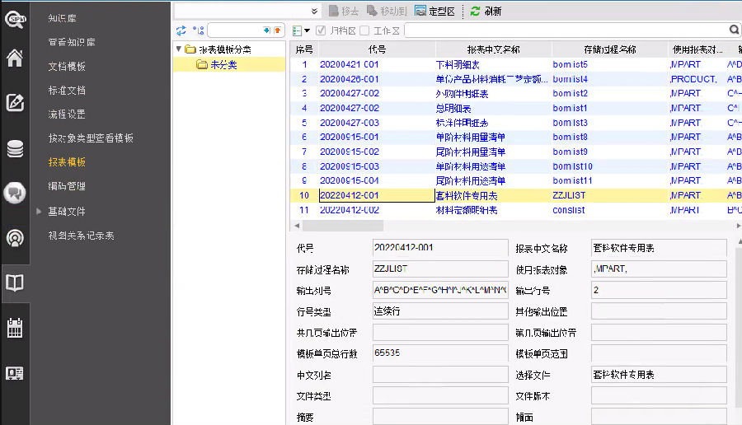Viewport: 742px width, 425px height.
Task: Toggle the 归档区 checkbox
Action: 321,30
